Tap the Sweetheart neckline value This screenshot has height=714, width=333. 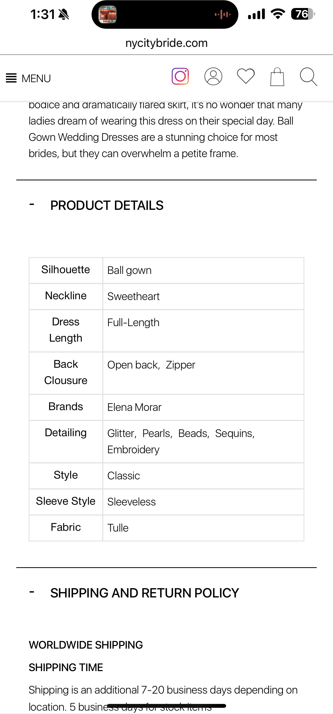coord(133,296)
